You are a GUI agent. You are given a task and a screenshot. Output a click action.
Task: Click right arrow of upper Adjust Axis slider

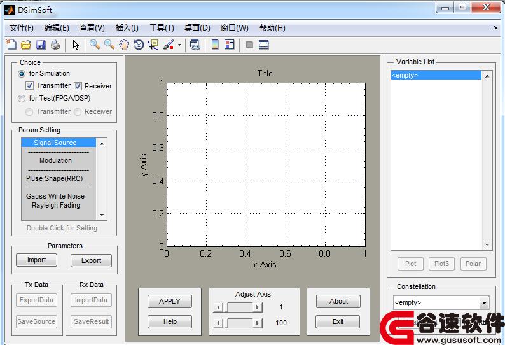(258, 307)
